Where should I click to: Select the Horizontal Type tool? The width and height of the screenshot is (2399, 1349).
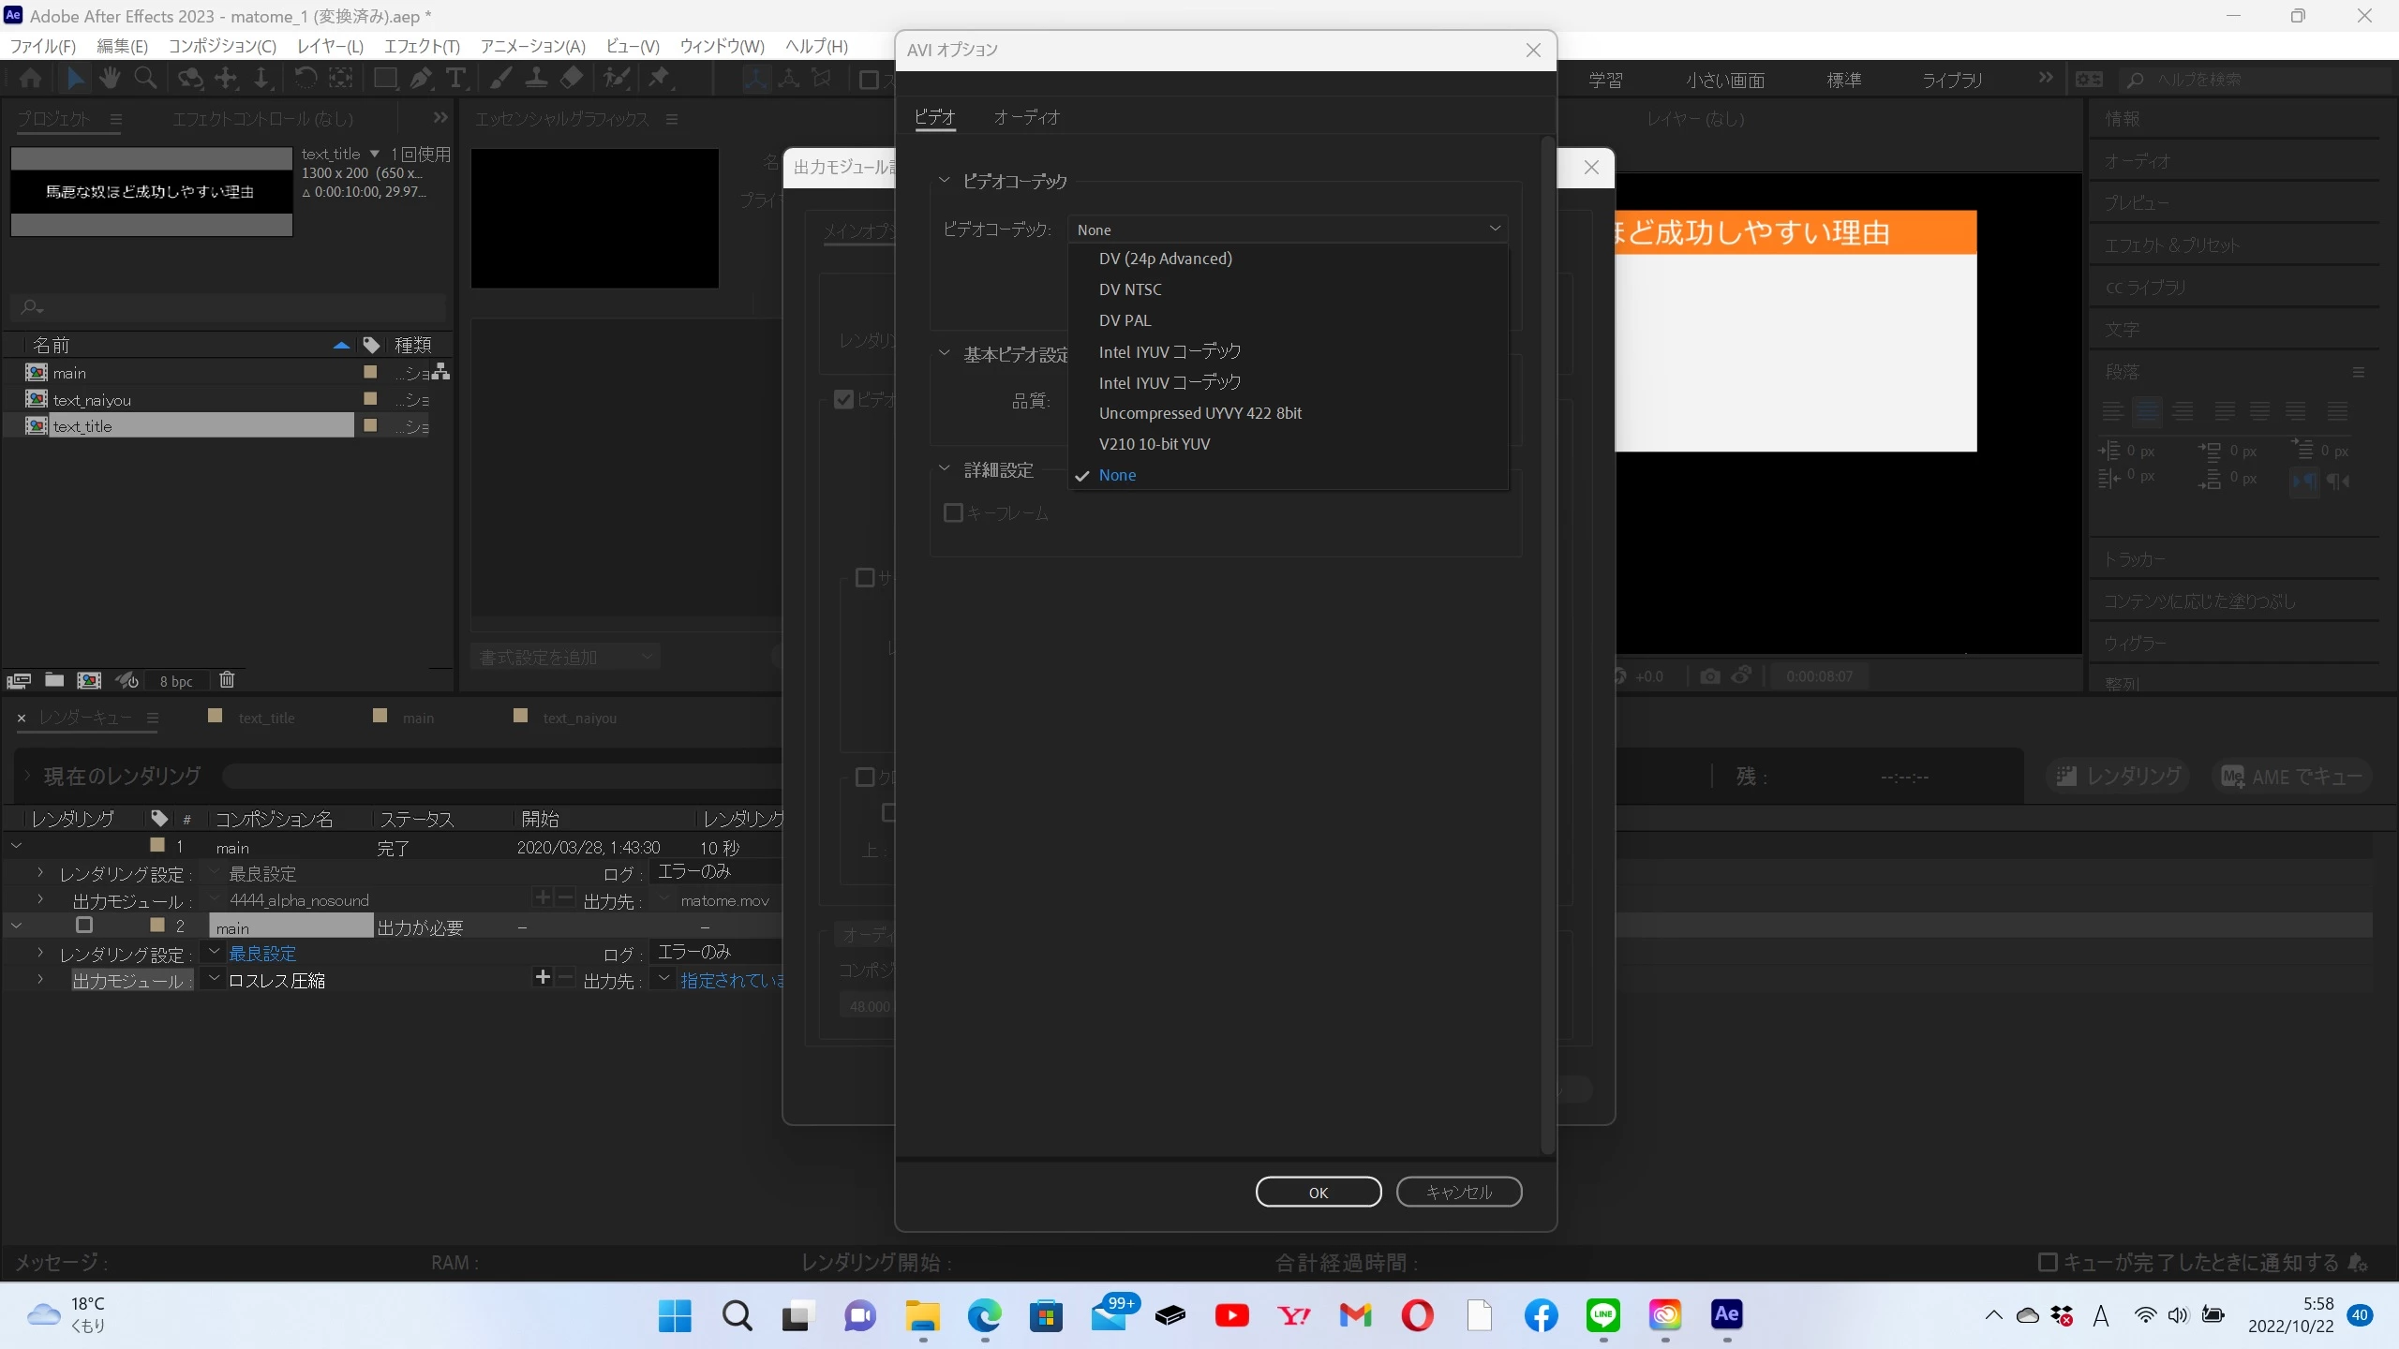coord(456,78)
